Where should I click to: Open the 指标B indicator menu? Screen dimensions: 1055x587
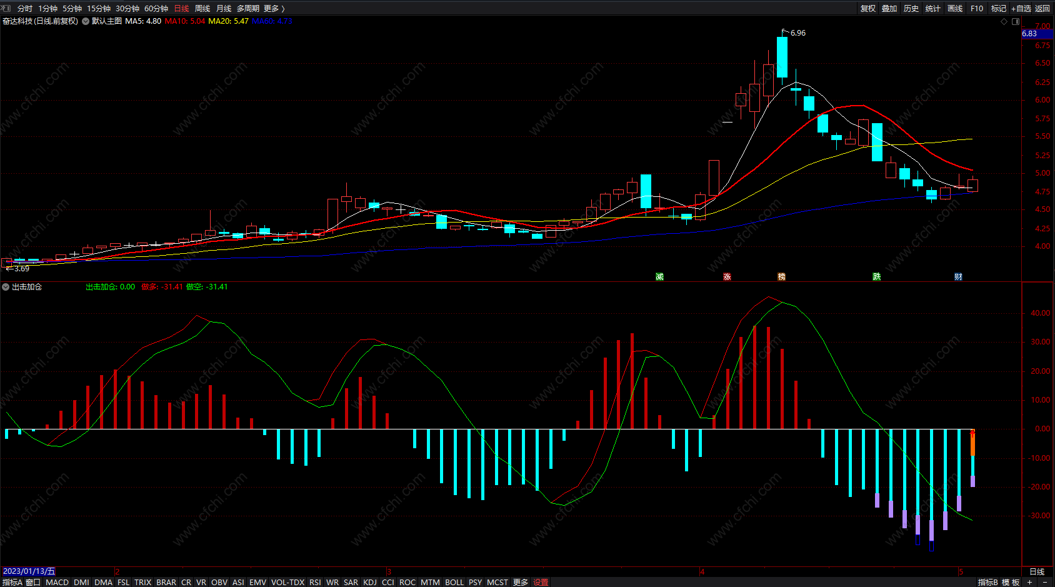coord(988,582)
